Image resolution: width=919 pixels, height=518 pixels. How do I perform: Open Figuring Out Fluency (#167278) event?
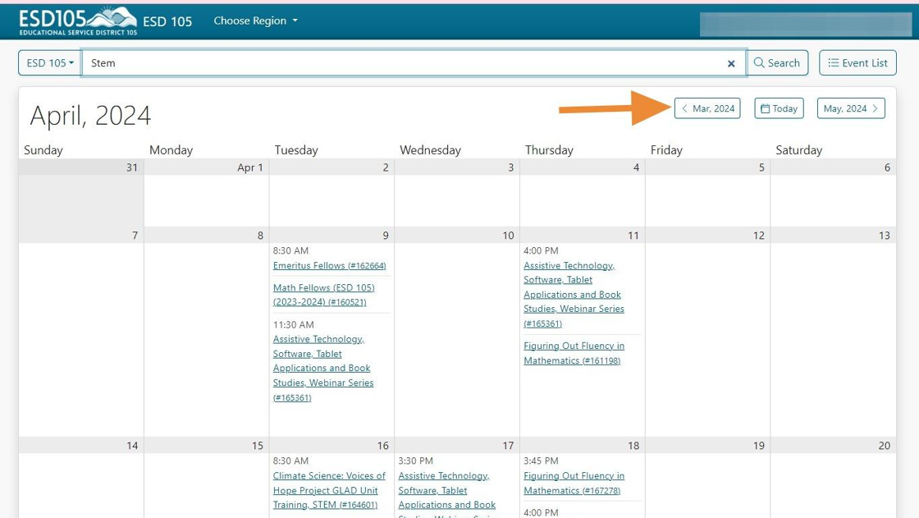574,483
